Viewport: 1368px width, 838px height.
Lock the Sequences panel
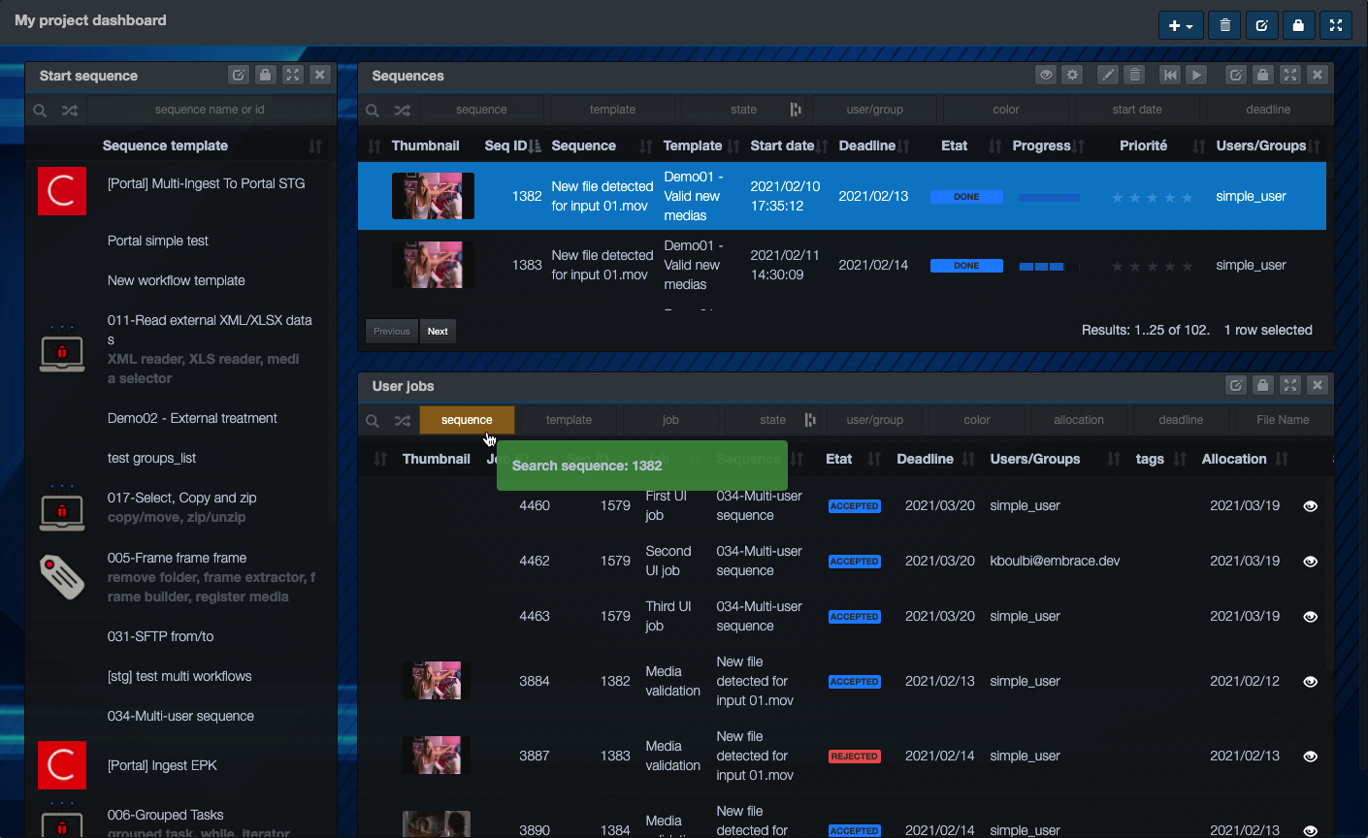[x=1263, y=75]
